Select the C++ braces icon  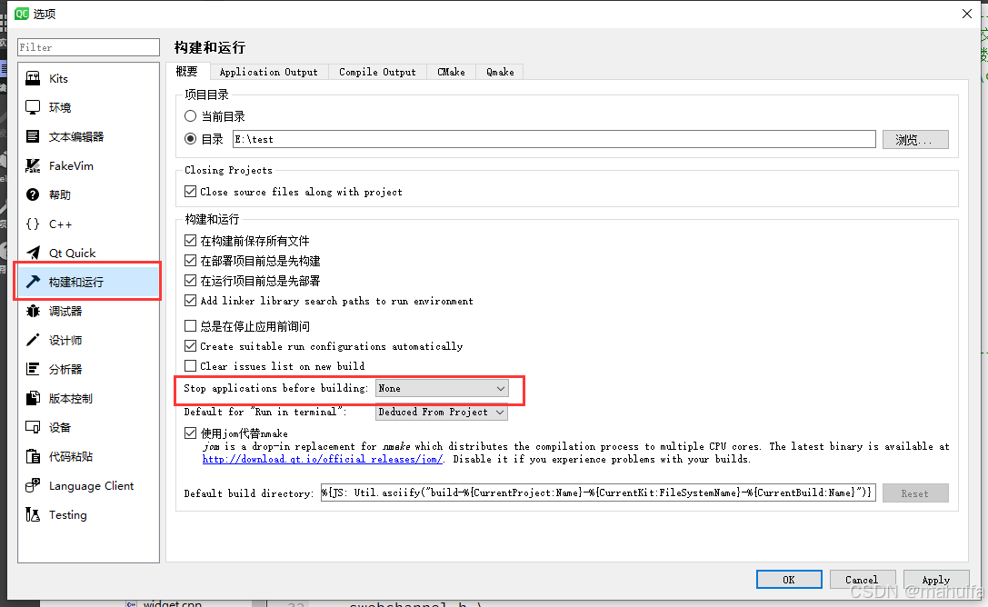pos(33,224)
